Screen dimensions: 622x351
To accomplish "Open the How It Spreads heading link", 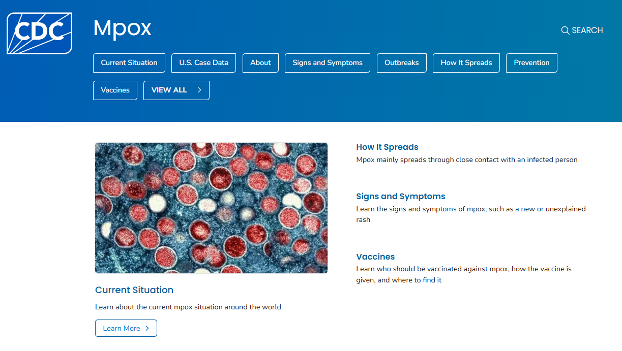I will (387, 147).
